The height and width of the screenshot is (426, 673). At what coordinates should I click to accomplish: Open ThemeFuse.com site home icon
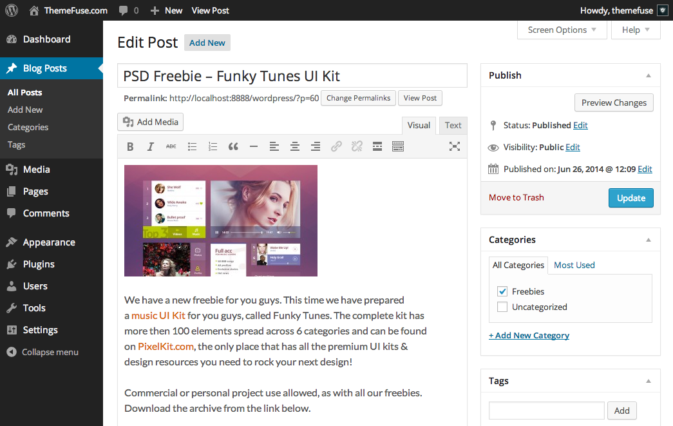click(x=34, y=10)
